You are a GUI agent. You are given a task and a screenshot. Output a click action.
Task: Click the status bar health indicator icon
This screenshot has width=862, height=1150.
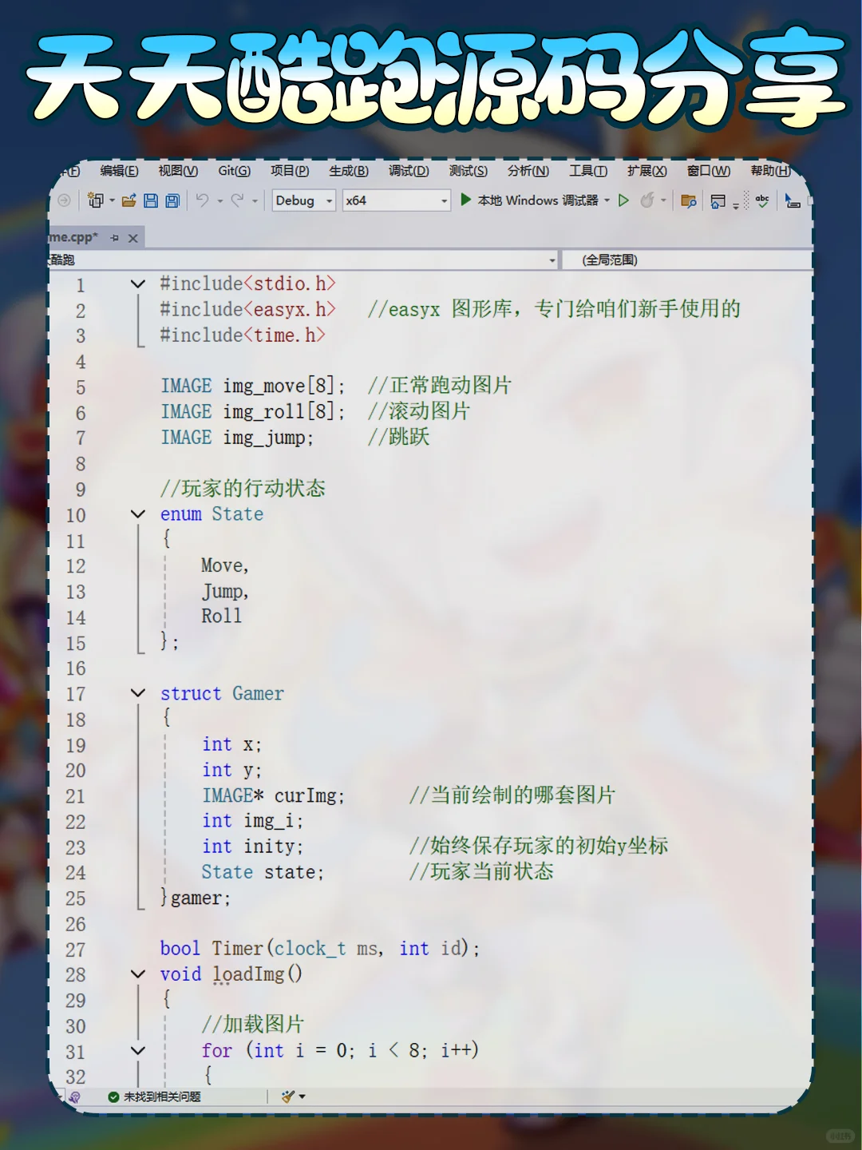(x=75, y=1096)
